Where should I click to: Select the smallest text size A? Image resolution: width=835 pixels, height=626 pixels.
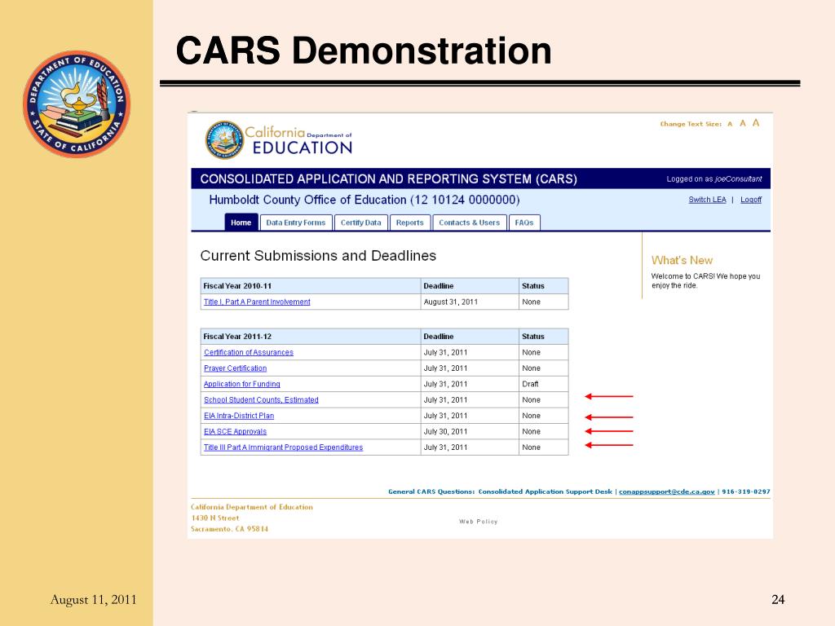(730, 124)
